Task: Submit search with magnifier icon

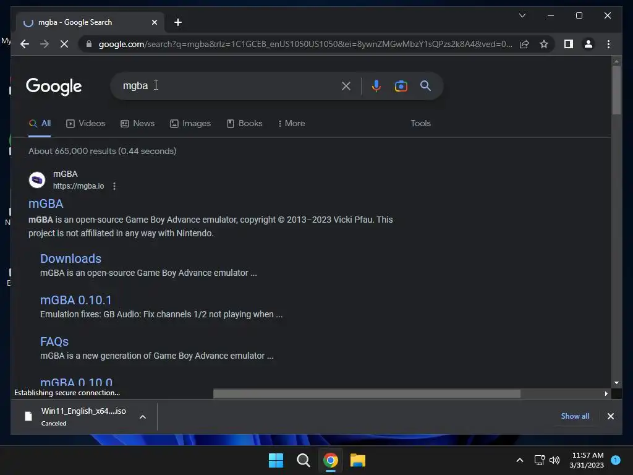Action: 425,85
